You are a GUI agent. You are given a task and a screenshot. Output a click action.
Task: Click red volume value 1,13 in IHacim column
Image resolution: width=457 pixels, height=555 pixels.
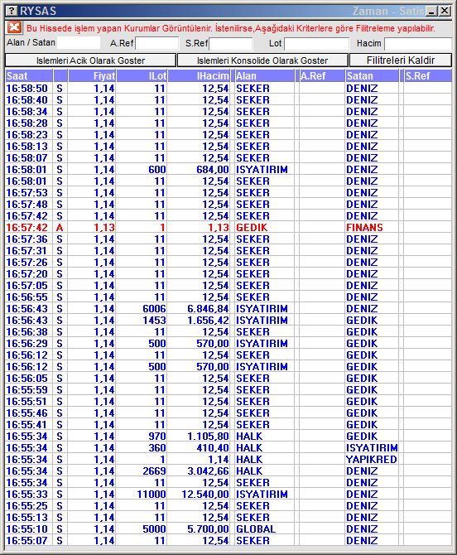click(219, 227)
